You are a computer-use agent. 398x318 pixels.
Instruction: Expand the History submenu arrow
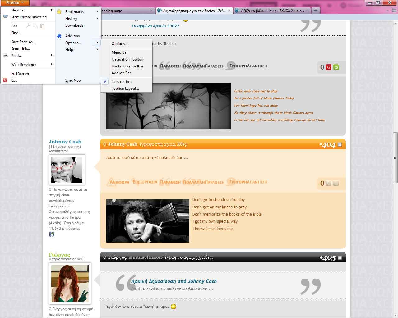[97, 18]
